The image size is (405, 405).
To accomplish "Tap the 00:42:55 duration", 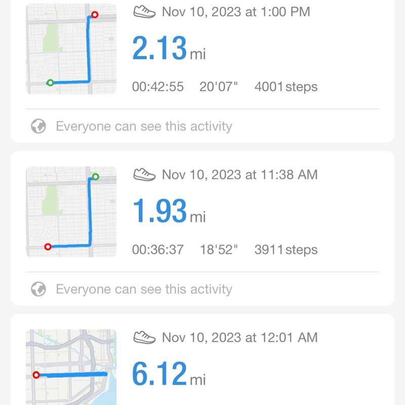I will [x=158, y=87].
